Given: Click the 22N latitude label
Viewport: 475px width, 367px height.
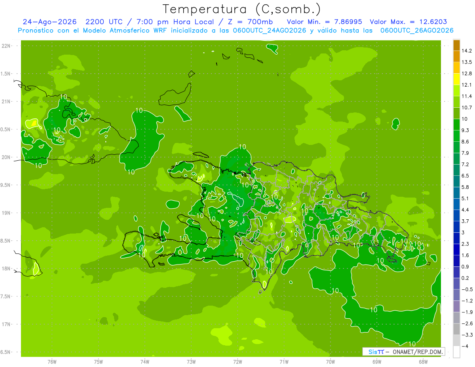Looking at the screenshot, I should pos(6,46).
